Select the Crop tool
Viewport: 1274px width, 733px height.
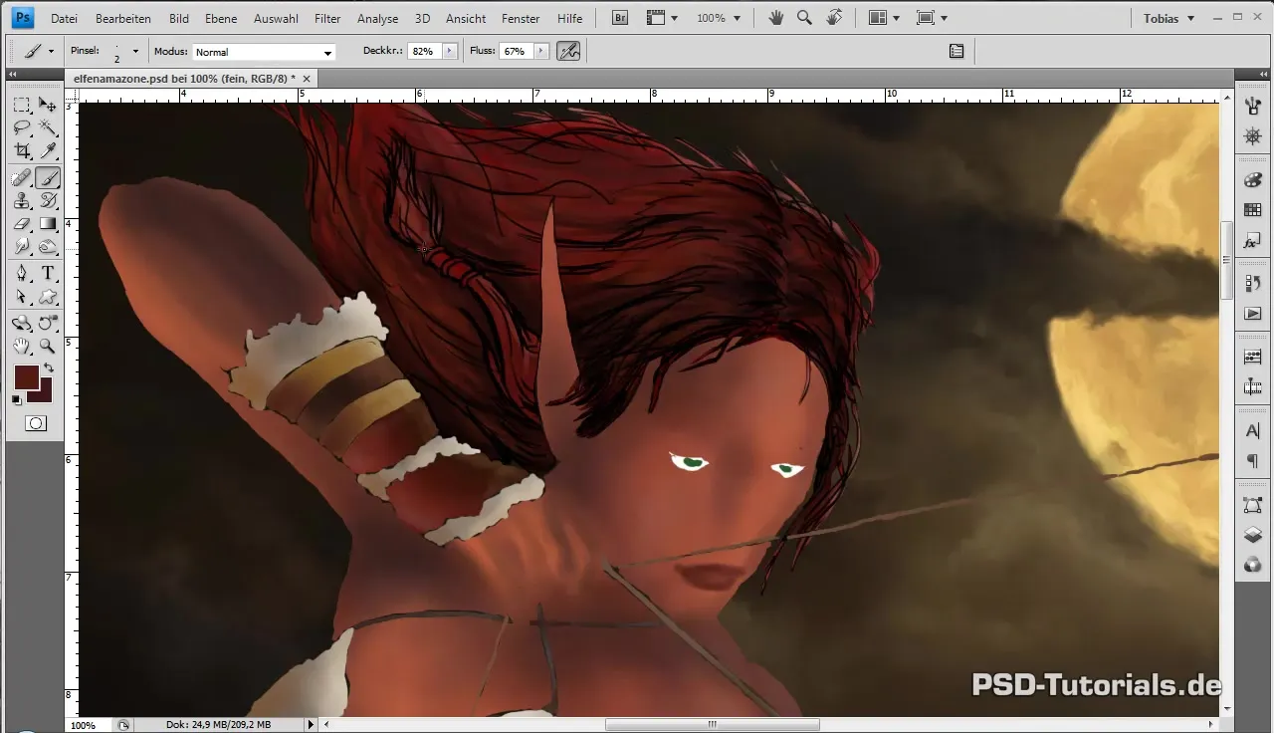coord(21,151)
